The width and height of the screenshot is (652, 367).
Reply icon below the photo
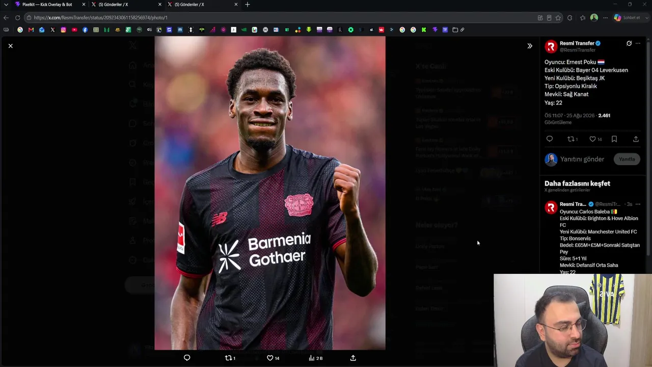(187, 358)
